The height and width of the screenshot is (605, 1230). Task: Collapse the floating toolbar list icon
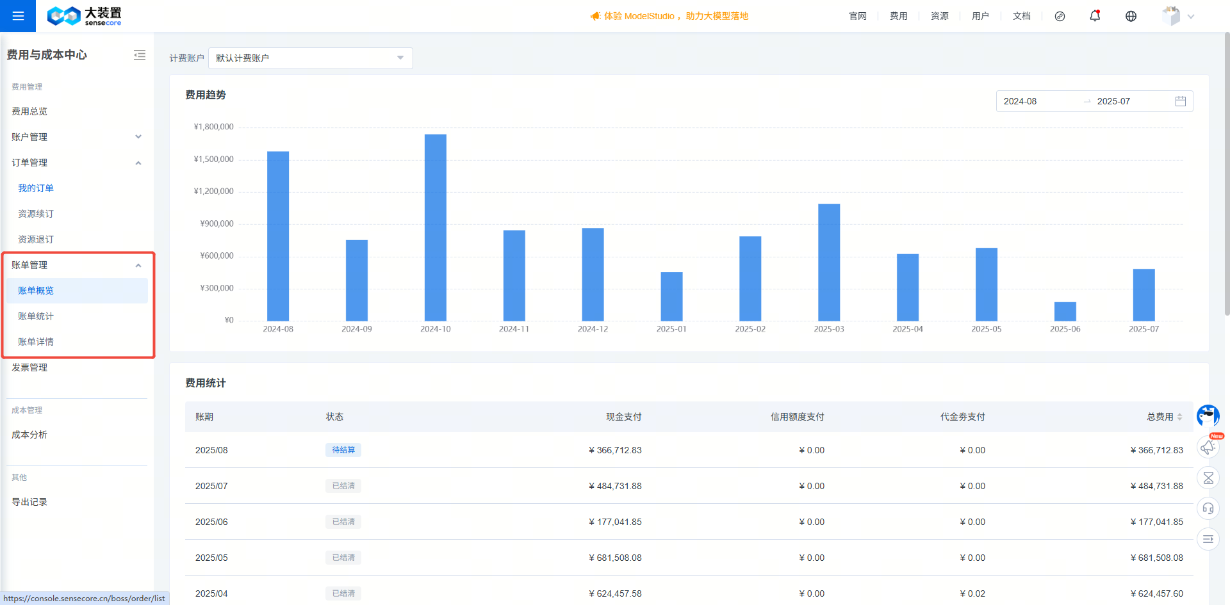click(x=1208, y=539)
